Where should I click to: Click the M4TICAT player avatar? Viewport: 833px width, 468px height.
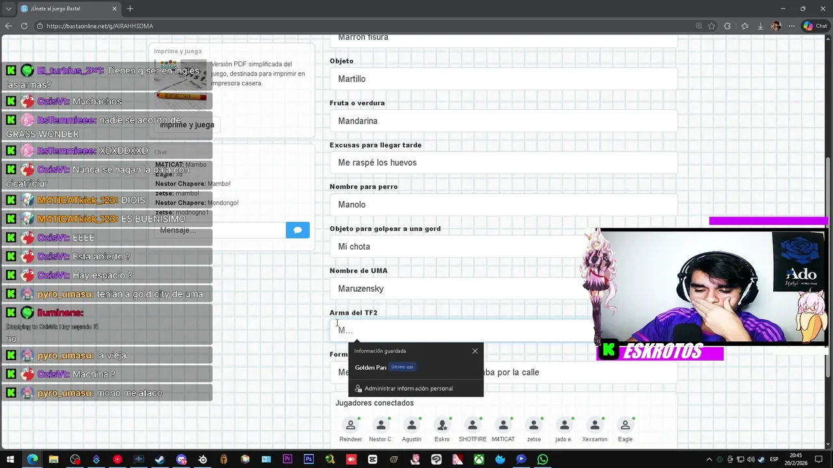pyautogui.click(x=503, y=425)
